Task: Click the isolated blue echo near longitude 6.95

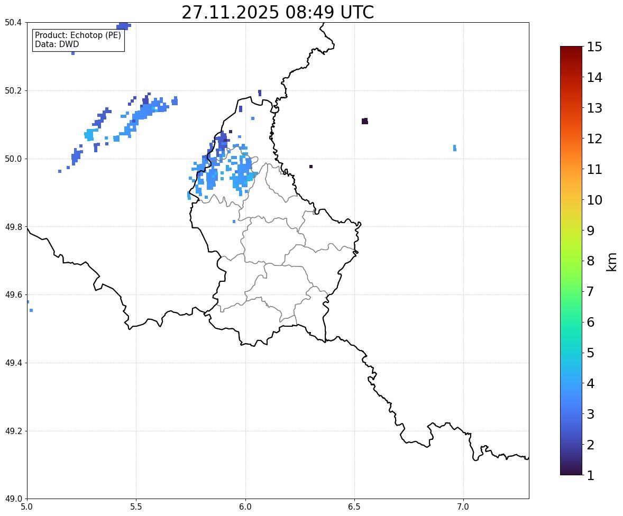Action: [x=454, y=148]
